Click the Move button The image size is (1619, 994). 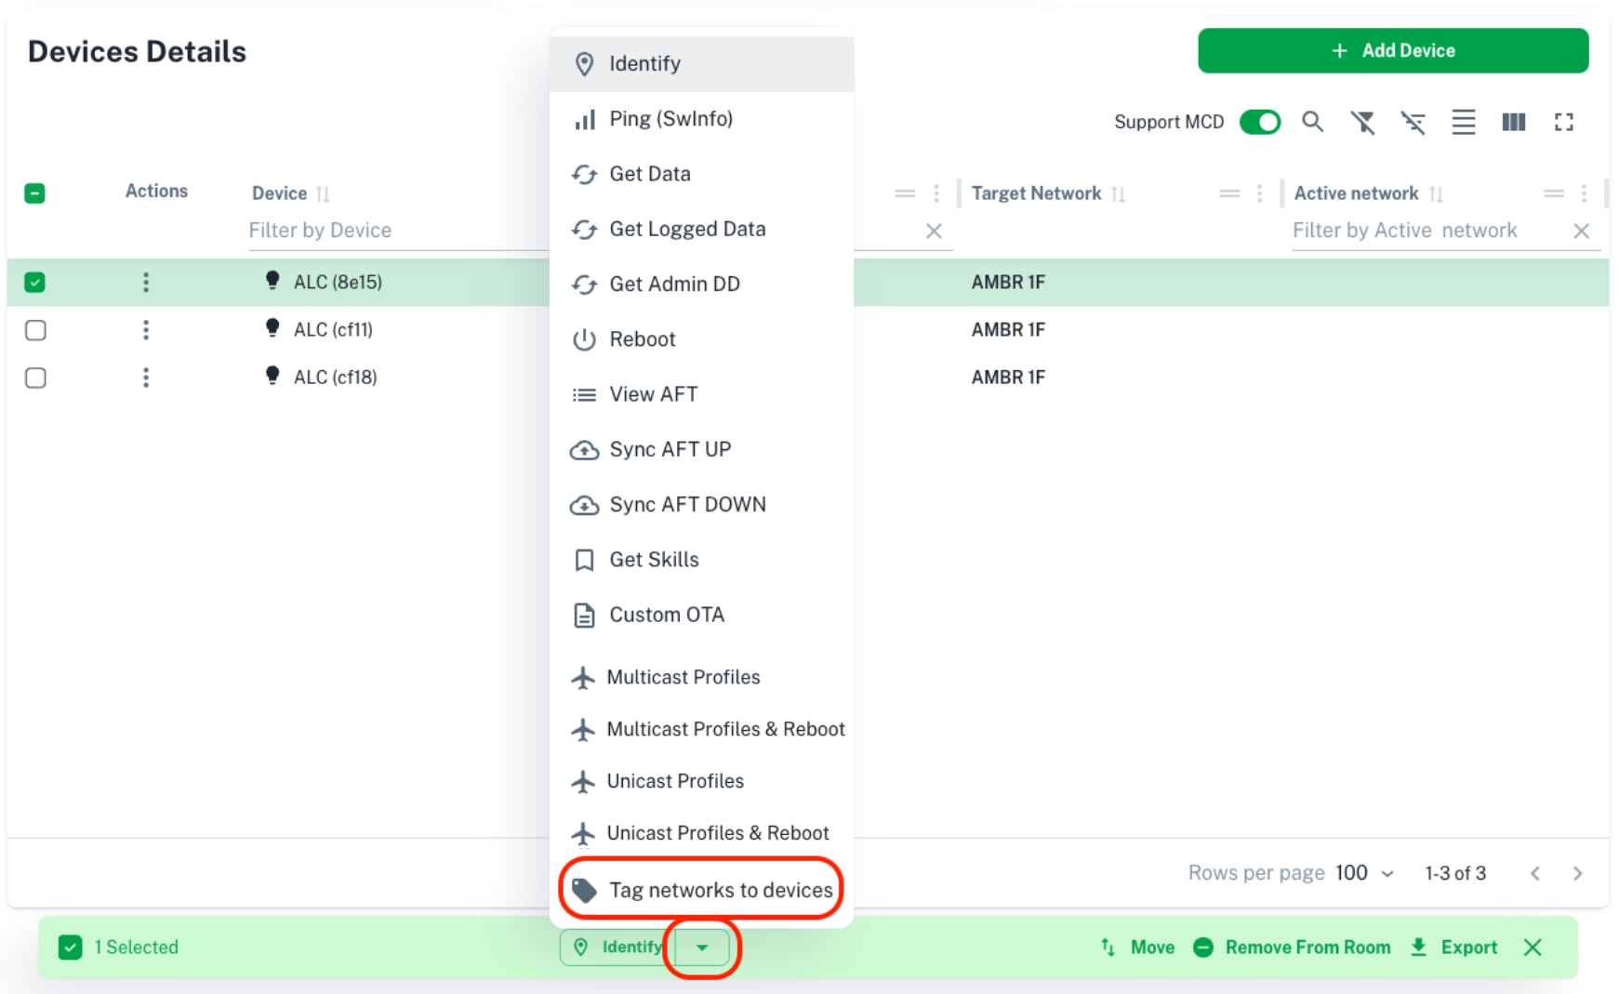coord(1137,948)
